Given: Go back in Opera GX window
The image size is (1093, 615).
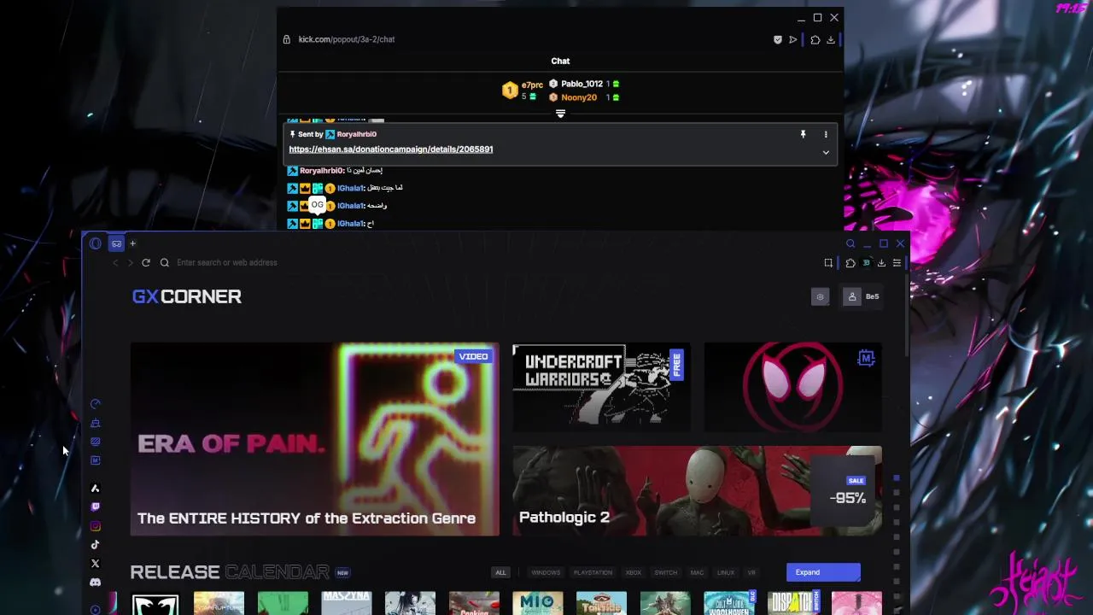Looking at the screenshot, I should (x=115, y=263).
